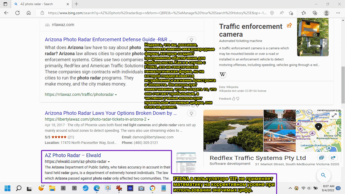Give thumbs up feedback on knowledge card
The image size is (345, 194).
234,99
